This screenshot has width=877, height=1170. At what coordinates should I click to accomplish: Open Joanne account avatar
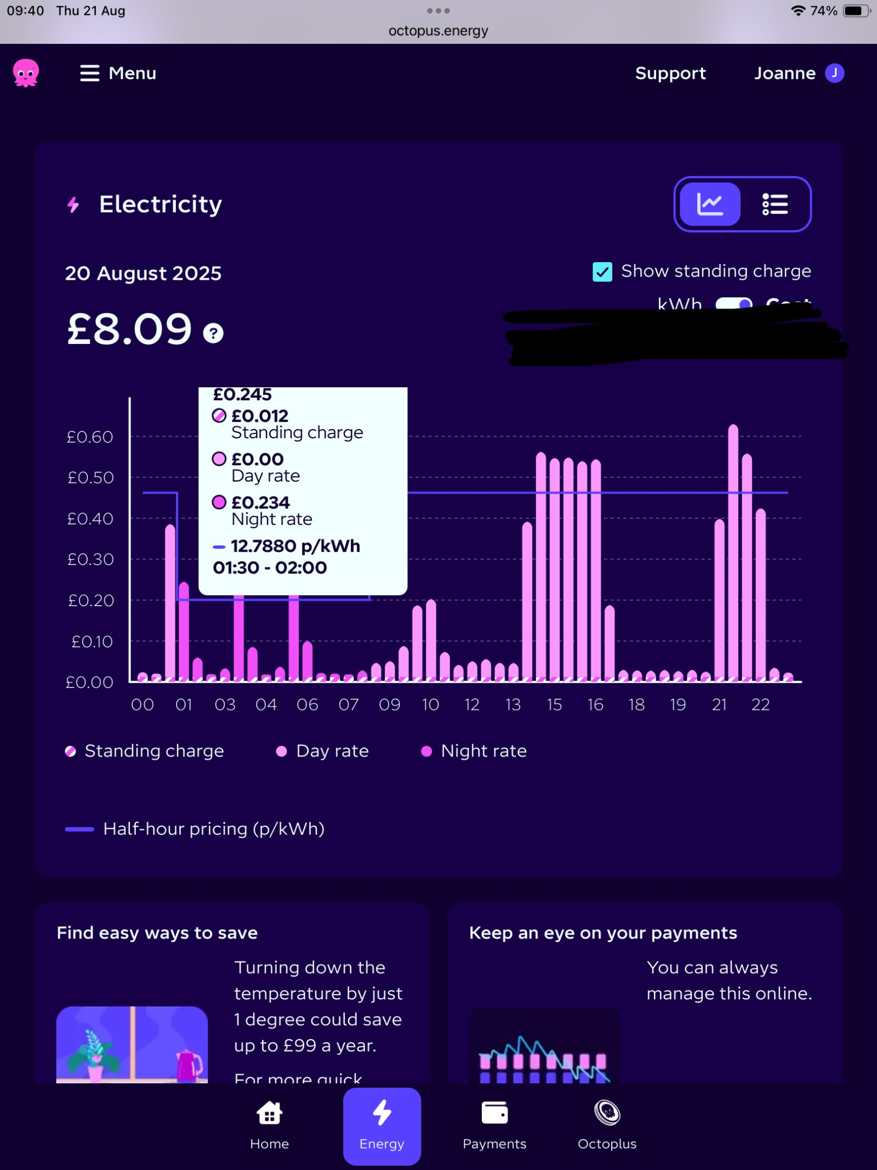pyautogui.click(x=835, y=73)
